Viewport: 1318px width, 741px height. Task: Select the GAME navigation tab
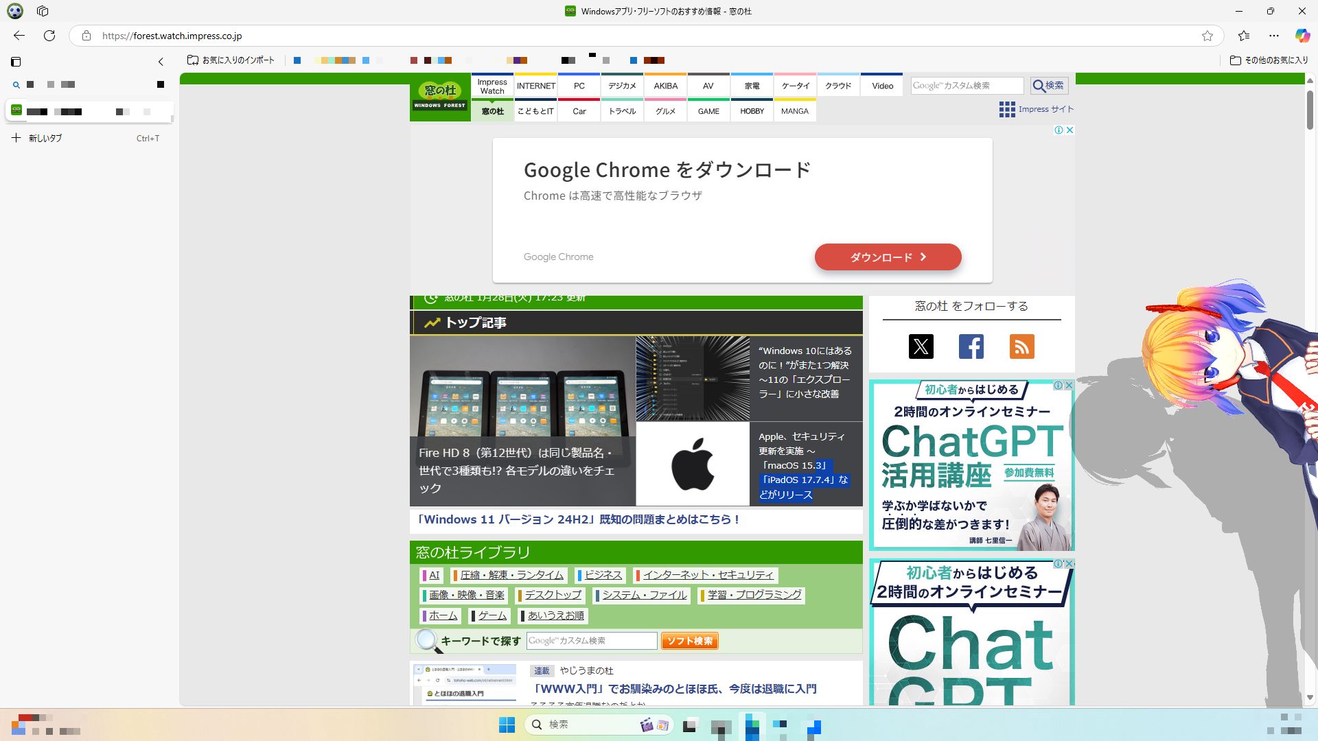708,111
